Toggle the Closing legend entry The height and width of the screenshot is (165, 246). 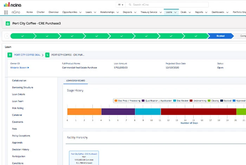pyautogui.click(x=213, y=101)
